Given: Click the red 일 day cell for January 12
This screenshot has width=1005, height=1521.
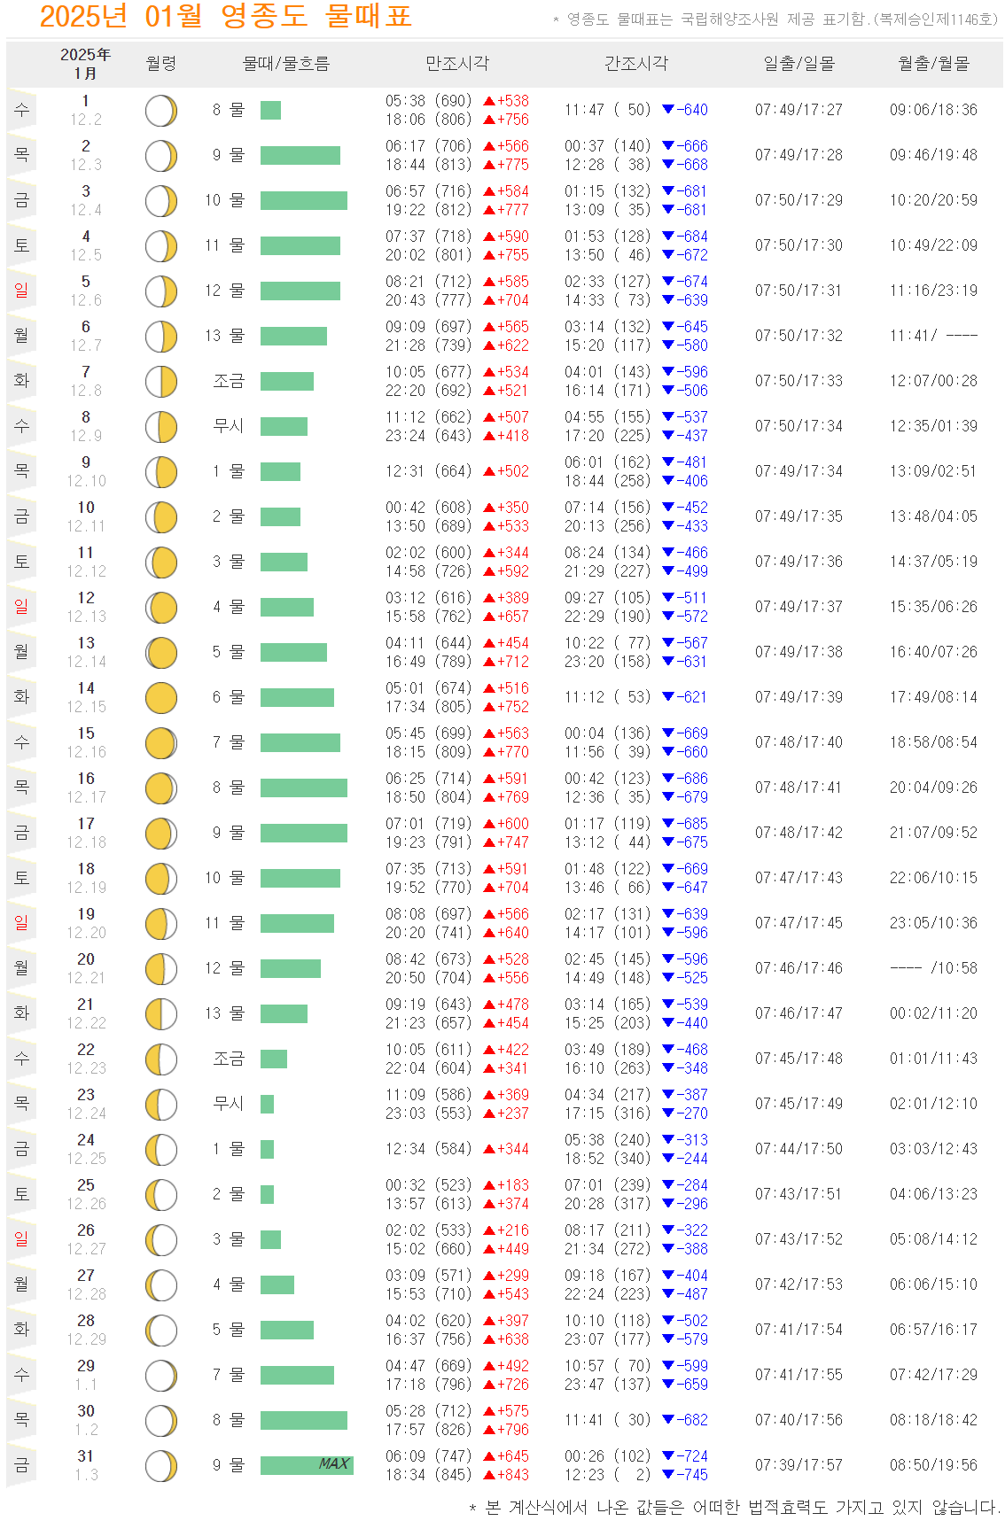Looking at the screenshot, I should (21, 607).
